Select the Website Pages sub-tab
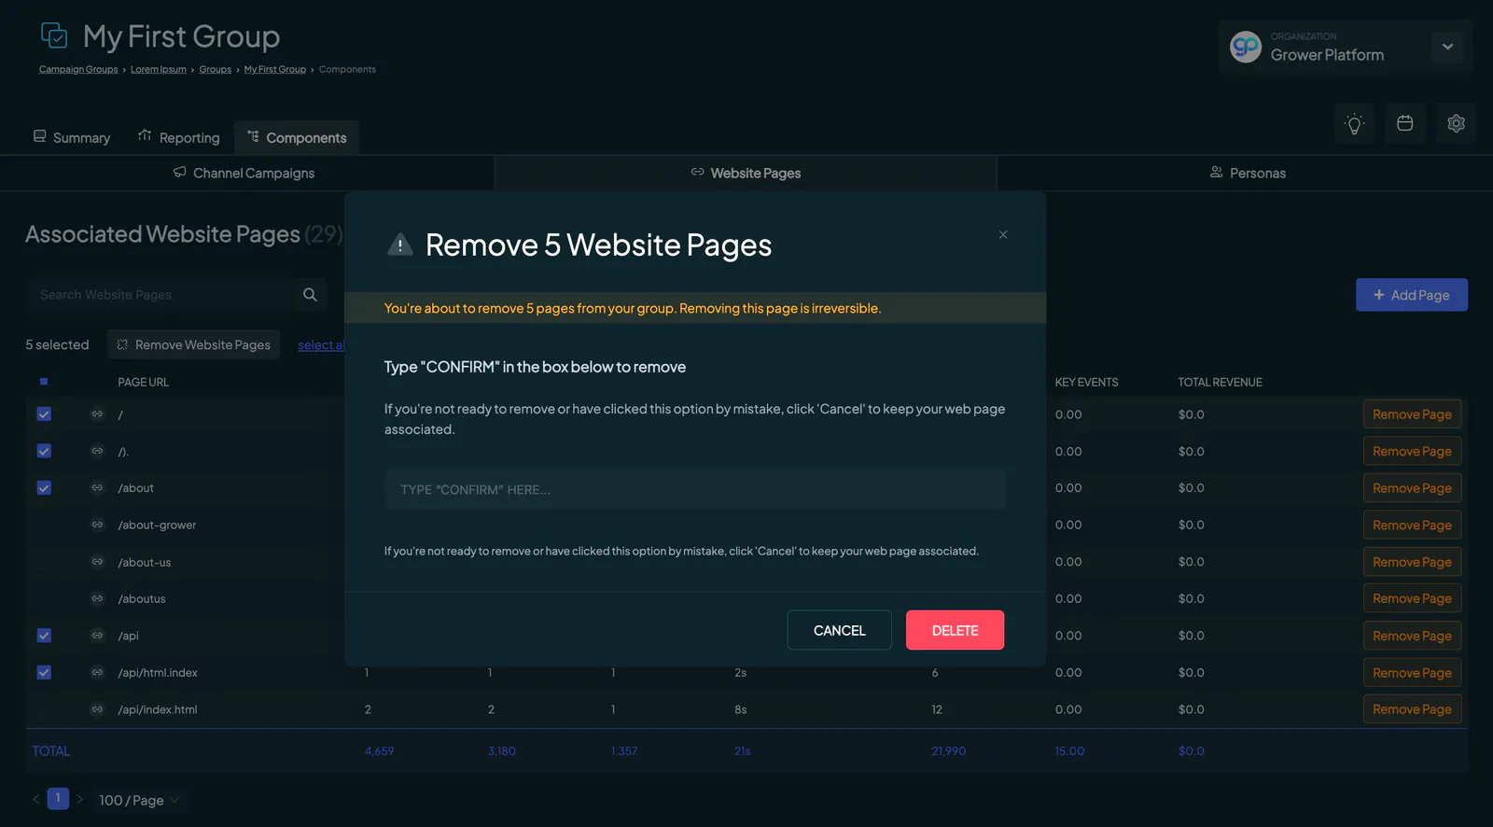Image resolution: width=1493 pixels, height=827 pixels. pos(746,173)
